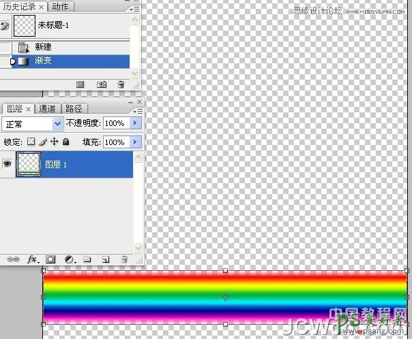Screen dimensions: 412x339
Task: Toggle lock transparent pixels
Action: click(31, 142)
